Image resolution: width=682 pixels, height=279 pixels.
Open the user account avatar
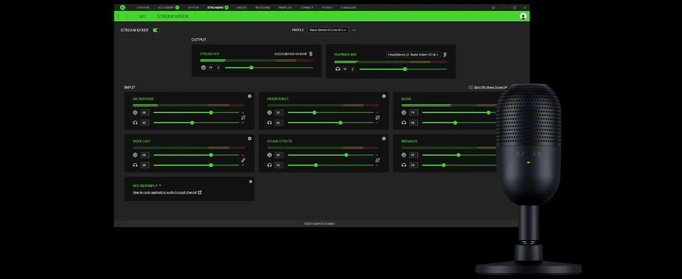[x=523, y=16]
